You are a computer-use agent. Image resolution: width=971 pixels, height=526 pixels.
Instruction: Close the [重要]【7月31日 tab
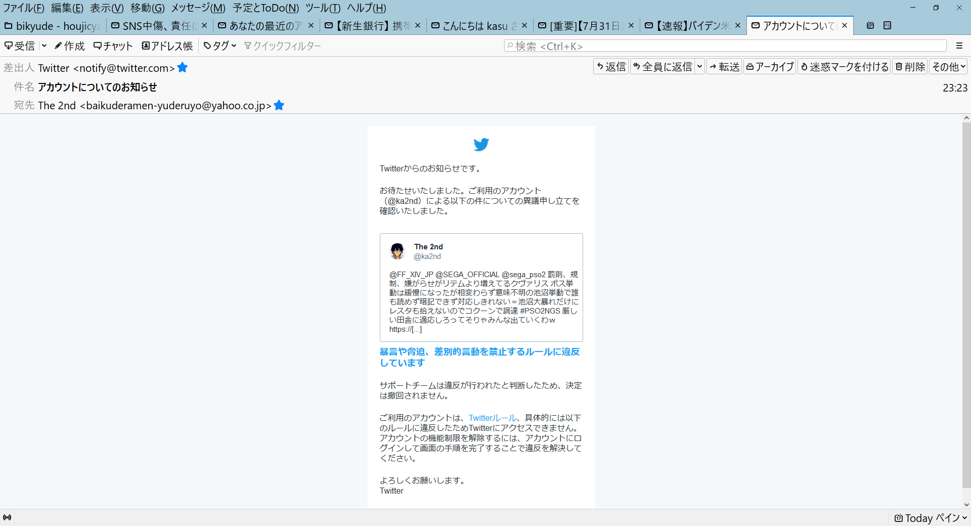click(x=631, y=25)
